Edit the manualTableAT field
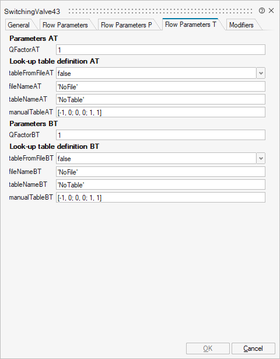Image resolution: width=280 pixels, height=359 pixels. point(160,112)
